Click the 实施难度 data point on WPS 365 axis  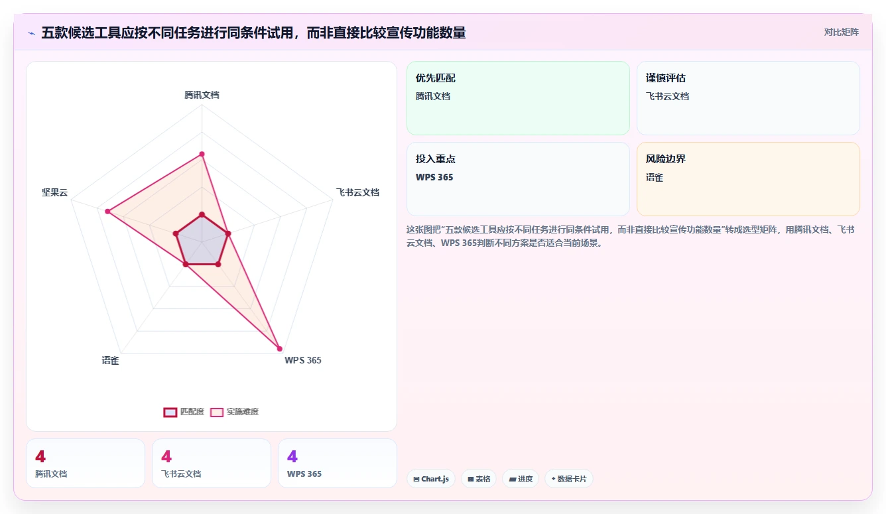pyautogui.click(x=279, y=349)
